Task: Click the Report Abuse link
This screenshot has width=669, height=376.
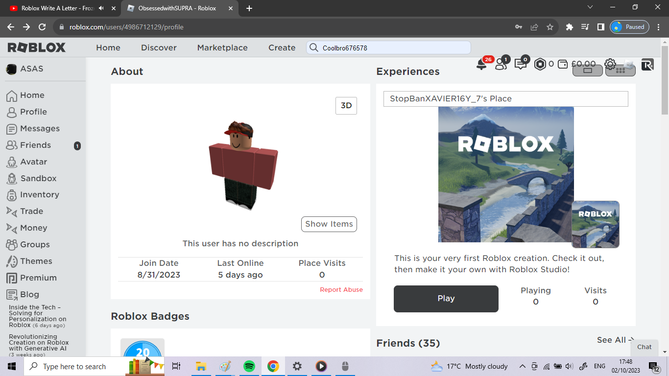Action: (x=341, y=290)
